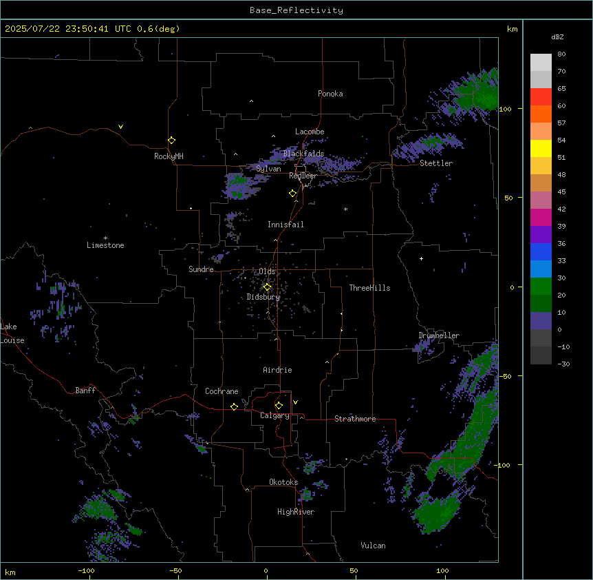This screenshot has width=593, height=580.
Task: Click the yellow diamond marker below Cochrane
Action: pyautogui.click(x=234, y=406)
